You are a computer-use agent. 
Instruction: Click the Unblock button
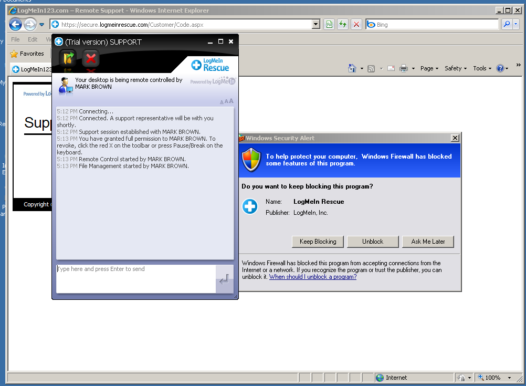[x=373, y=242]
